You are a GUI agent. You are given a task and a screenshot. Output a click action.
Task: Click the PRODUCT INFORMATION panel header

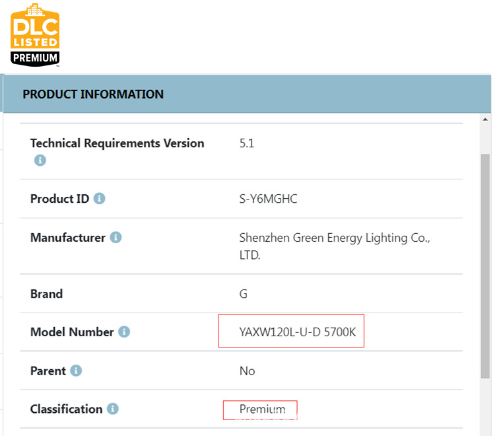pos(93,94)
